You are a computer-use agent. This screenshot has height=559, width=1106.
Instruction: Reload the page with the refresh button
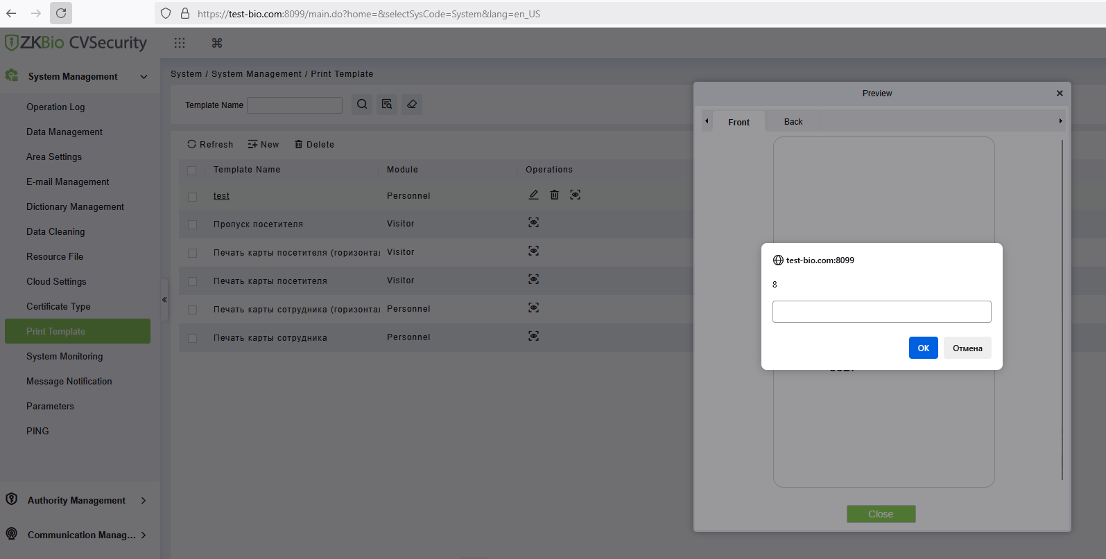pyautogui.click(x=61, y=13)
